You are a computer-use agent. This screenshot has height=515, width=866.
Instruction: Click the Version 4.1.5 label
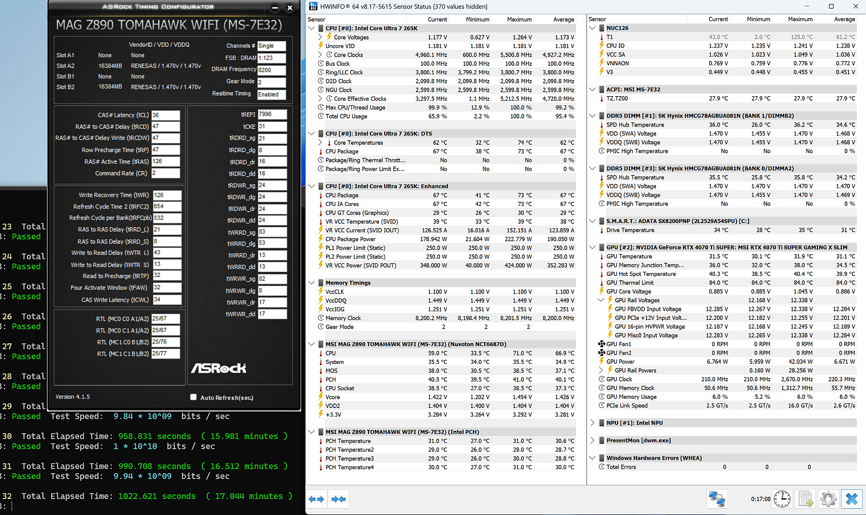(73, 397)
